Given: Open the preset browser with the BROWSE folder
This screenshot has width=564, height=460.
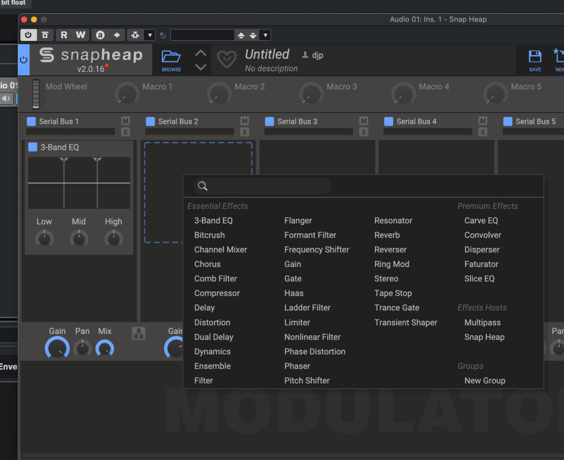Looking at the screenshot, I should (x=171, y=60).
